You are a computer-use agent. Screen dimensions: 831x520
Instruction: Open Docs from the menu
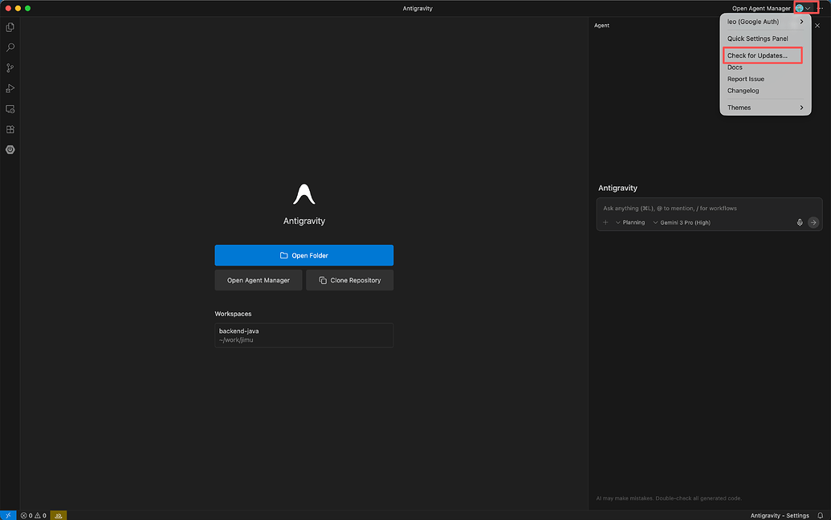click(765, 67)
